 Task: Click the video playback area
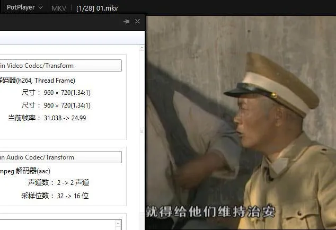coord(241,122)
